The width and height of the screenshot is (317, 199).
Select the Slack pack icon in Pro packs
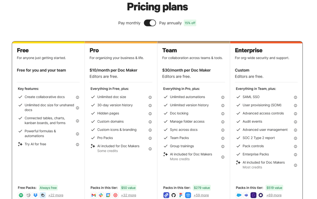[101, 195]
